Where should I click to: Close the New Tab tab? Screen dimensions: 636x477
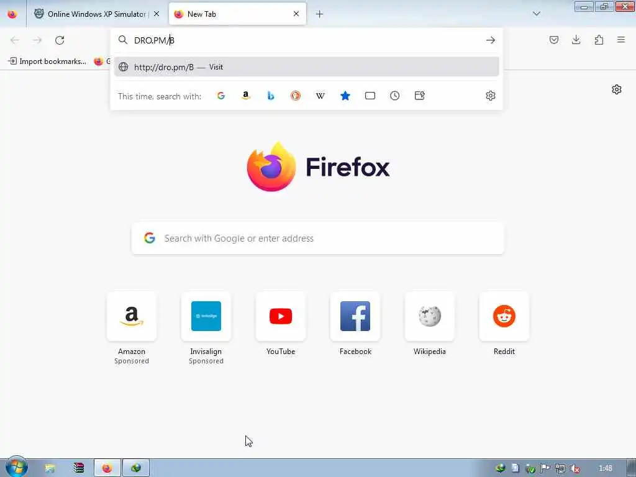[x=296, y=14]
